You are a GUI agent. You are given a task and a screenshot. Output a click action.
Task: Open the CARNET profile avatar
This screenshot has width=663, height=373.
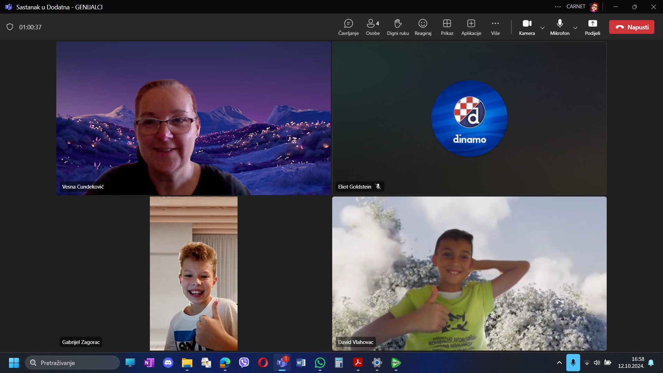(594, 7)
